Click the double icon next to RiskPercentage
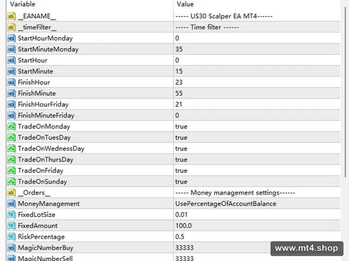The image size is (349, 261). click(11, 237)
